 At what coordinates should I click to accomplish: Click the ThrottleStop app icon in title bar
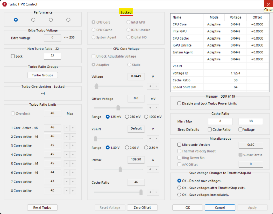(x=4, y=4)
